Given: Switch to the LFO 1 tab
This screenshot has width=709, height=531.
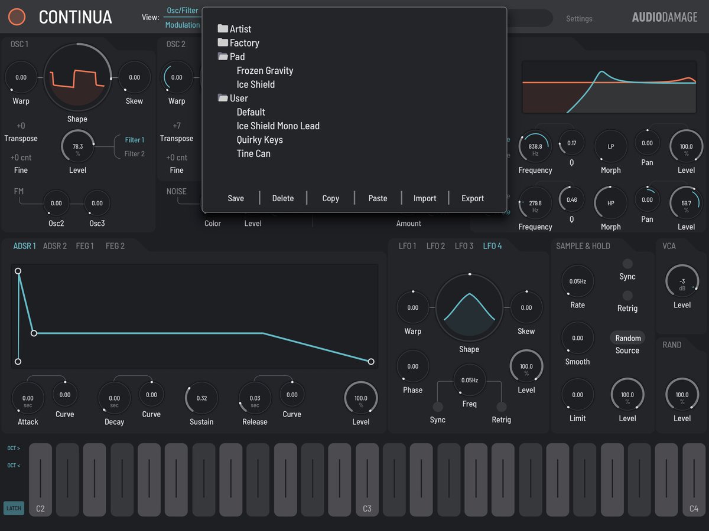Looking at the screenshot, I should click(x=407, y=246).
